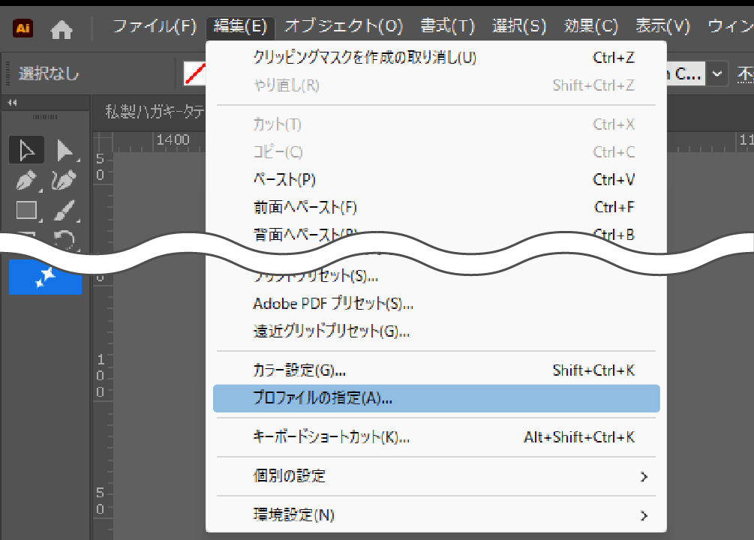The width and height of the screenshot is (754, 540).
Task: Click the Illustrator Ai logo icon
Action: coord(23,28)
